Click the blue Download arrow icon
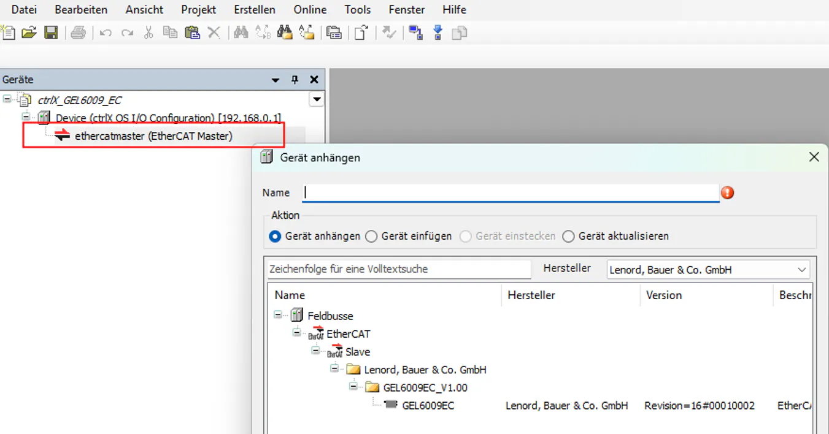 [x=438, y=32]
